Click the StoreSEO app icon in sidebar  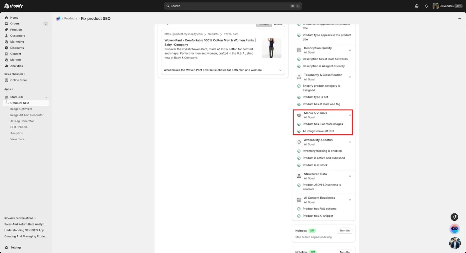6,97
